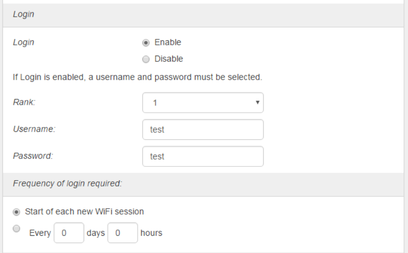The height and width of the screenshot is (253, 408).
Task: Click the login-enabled instruction text
Action: coord(137,77)
